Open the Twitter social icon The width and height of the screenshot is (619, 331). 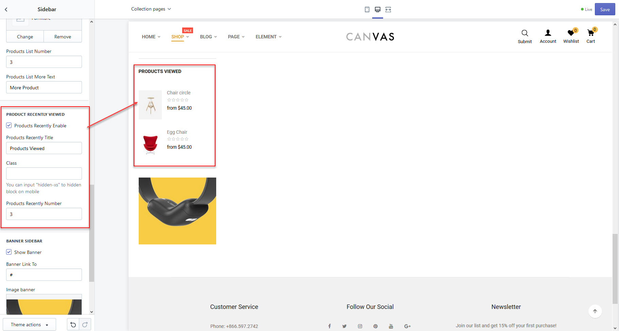(x=344, y=326)
